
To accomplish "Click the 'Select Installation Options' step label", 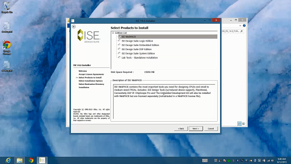I will point(90,81).
